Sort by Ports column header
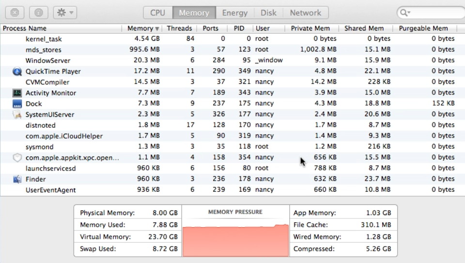Screen dimensions: 465x263 pos(211,28)
